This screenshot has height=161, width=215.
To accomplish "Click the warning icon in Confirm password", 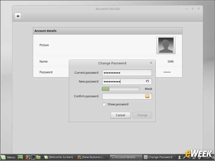I will click(147, 96).
